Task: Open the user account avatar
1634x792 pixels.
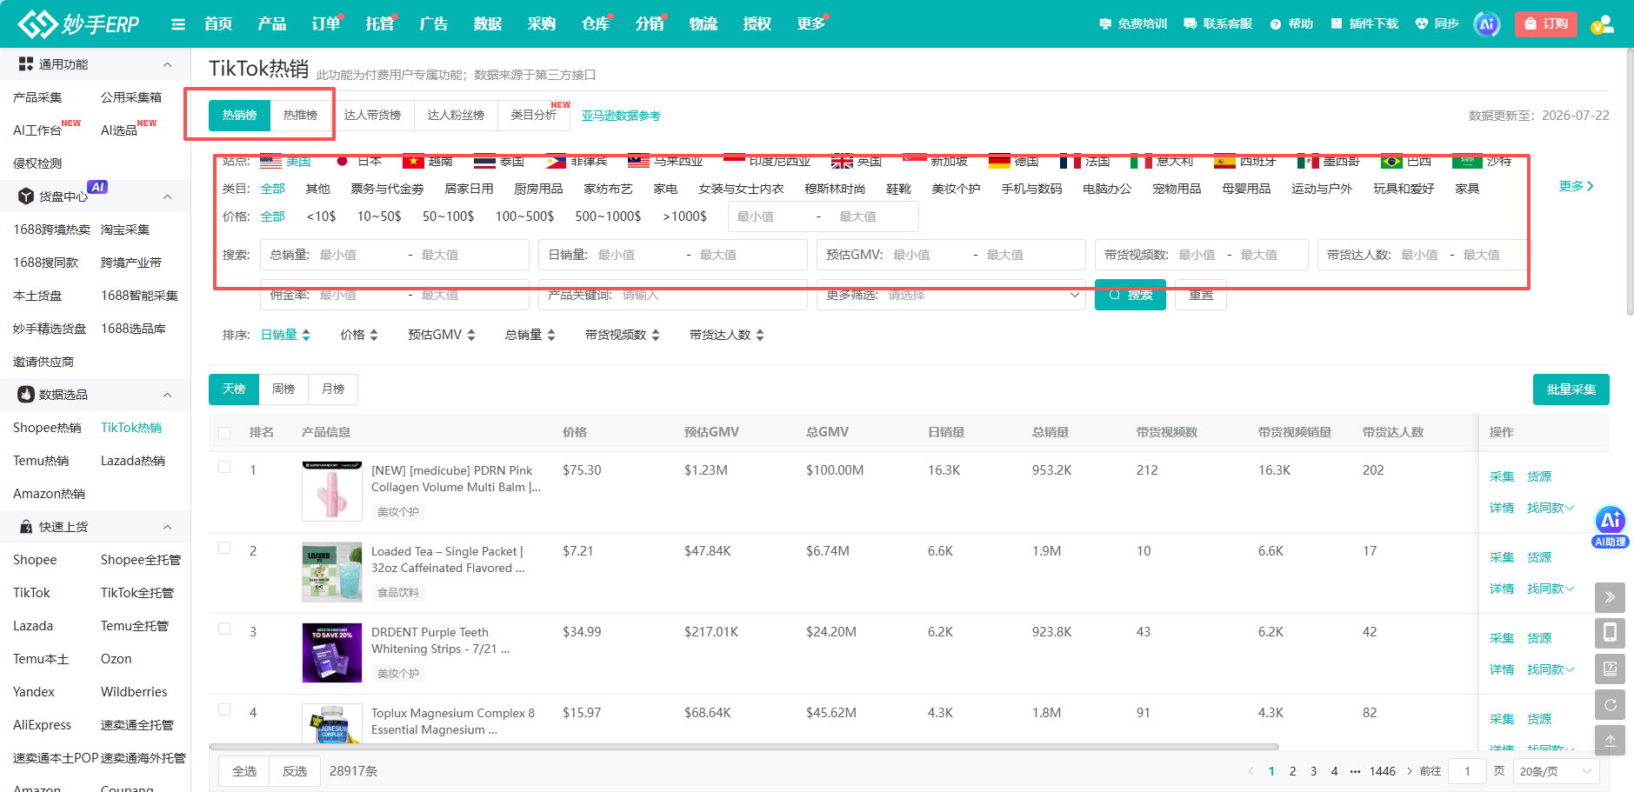Action: 1602,24
